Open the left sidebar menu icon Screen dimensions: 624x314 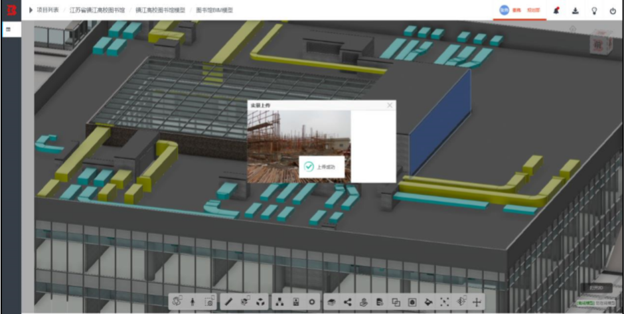tap(9, 29)
